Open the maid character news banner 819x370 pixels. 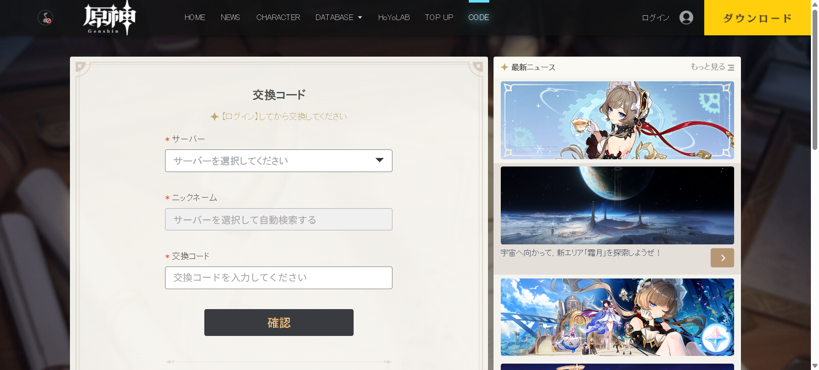(x=617, y=120)
